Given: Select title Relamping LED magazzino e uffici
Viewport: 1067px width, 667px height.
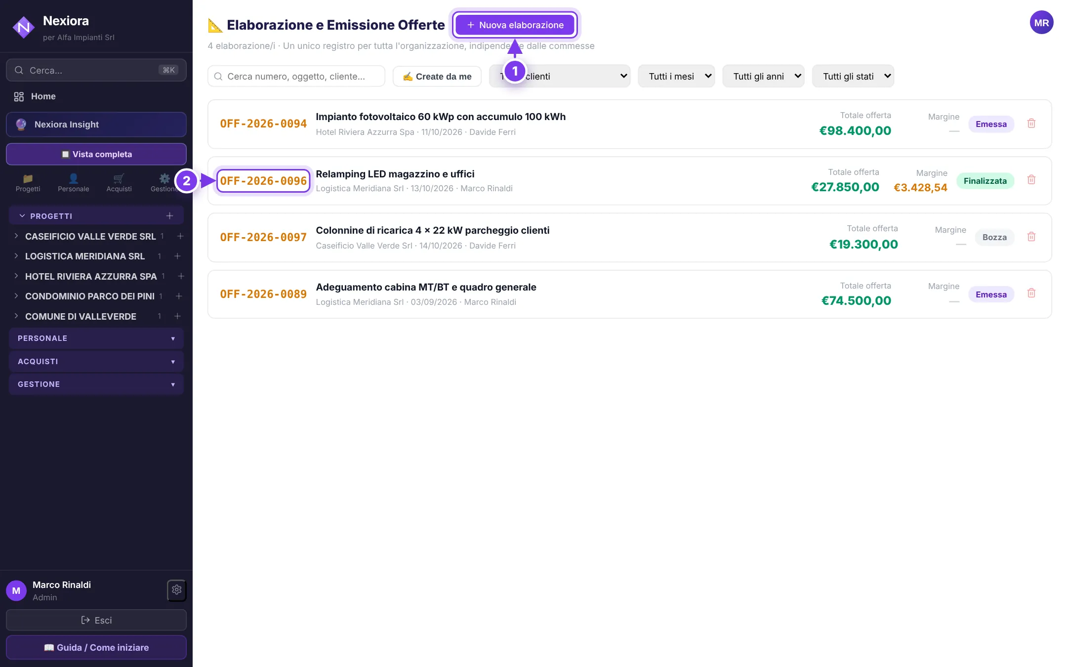Looking at the screenshot, I should tap(395, 174).
